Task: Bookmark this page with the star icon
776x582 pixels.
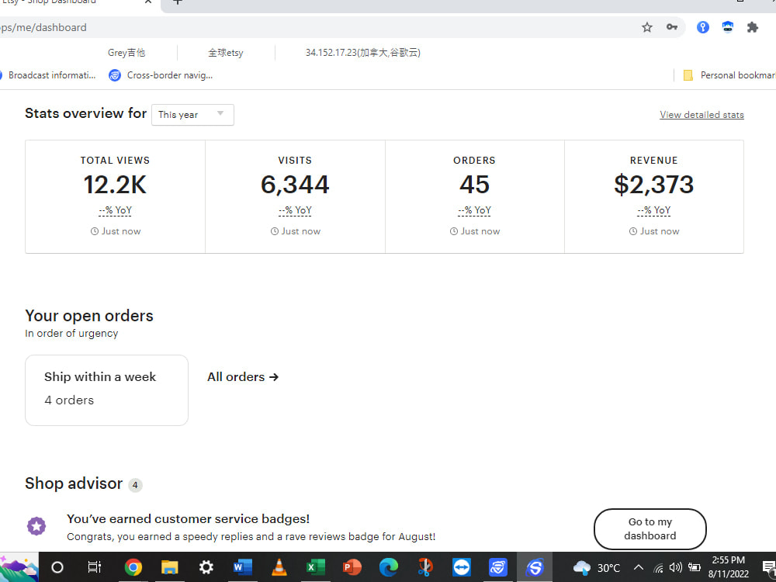Action: point(647,27)
